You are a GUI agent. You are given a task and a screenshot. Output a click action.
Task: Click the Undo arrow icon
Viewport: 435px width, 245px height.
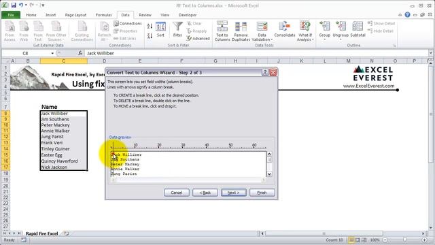click(21, 5)
